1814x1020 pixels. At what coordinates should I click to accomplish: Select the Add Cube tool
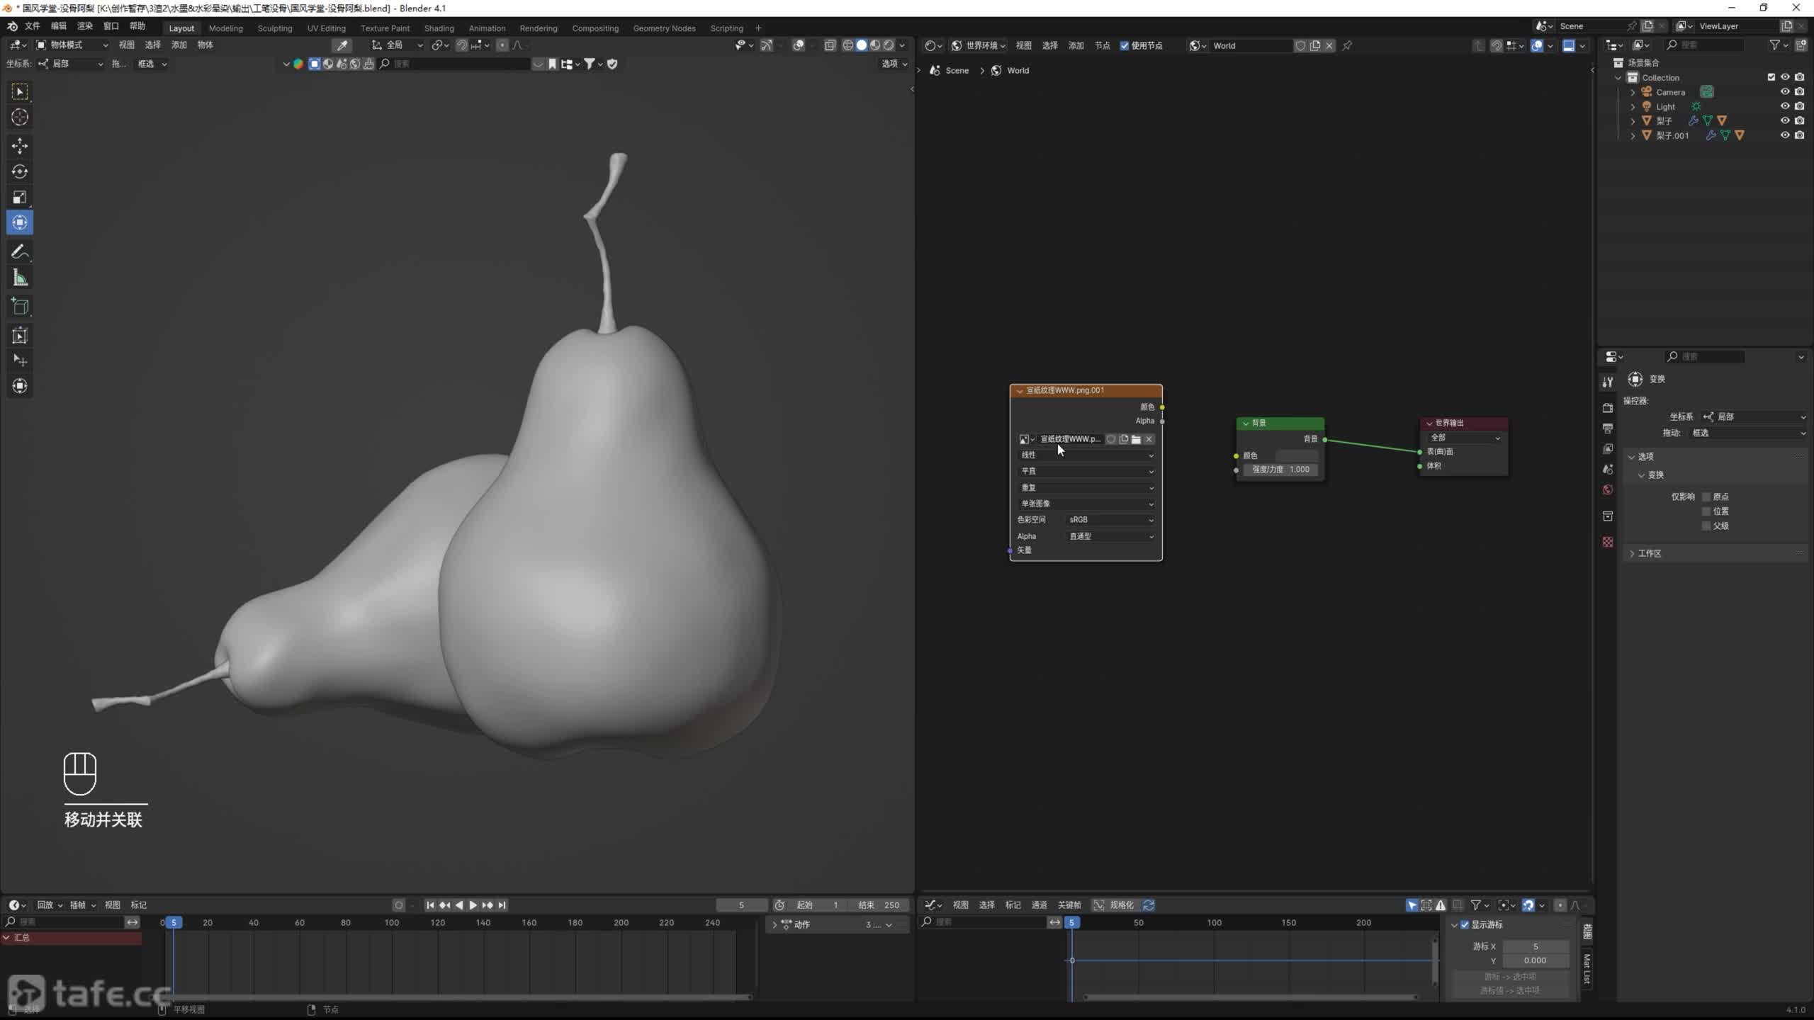coord(20,307)
